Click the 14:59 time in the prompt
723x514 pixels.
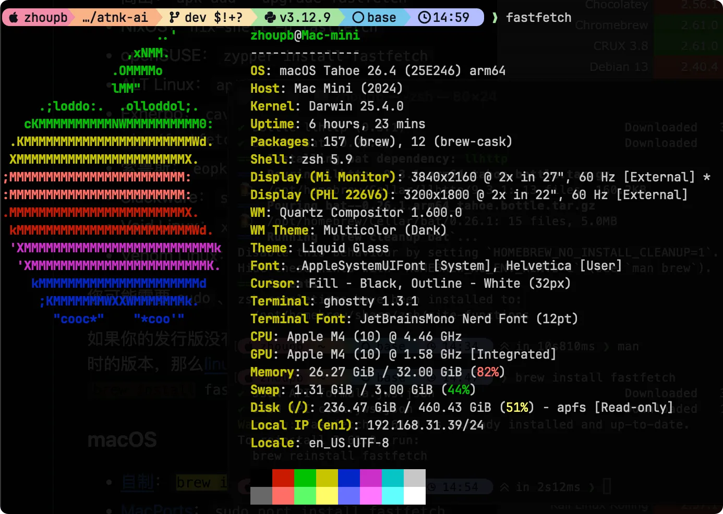pyautogui.click(x=451, y=17)
